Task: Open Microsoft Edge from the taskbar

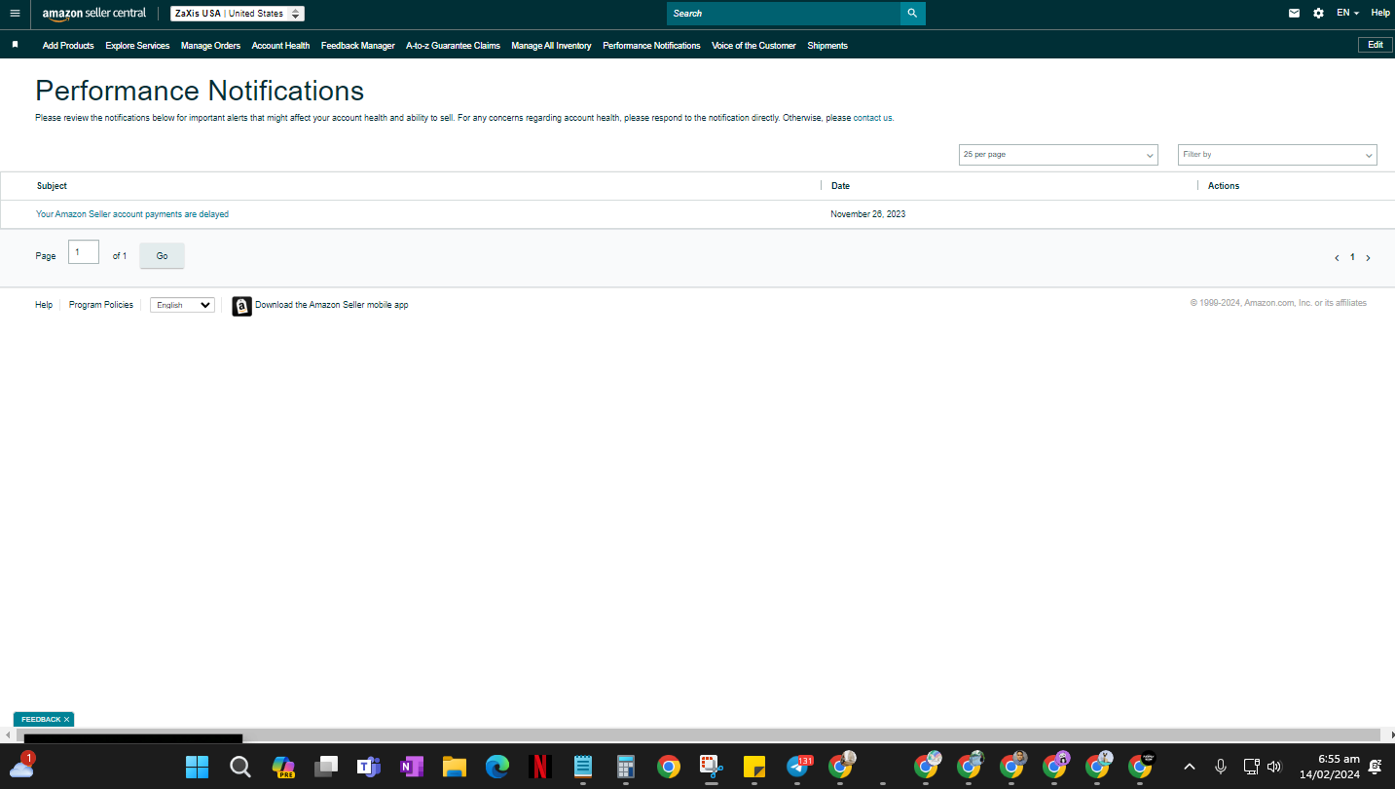Action: click(497, 768)
